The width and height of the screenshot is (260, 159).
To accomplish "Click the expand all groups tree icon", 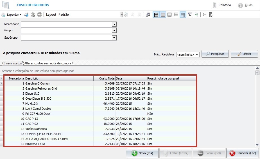I will click(211, 15).
